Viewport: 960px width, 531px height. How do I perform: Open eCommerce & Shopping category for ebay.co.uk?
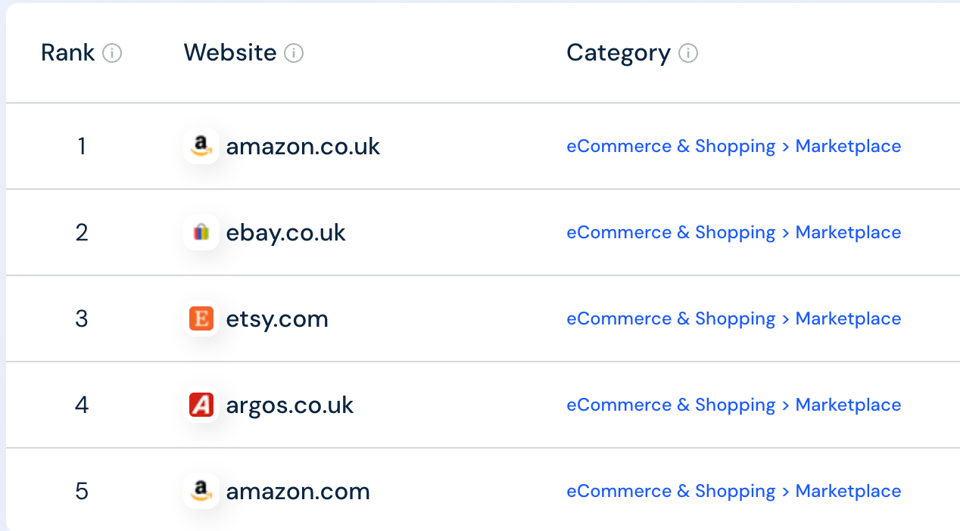[x=671, y=232]
